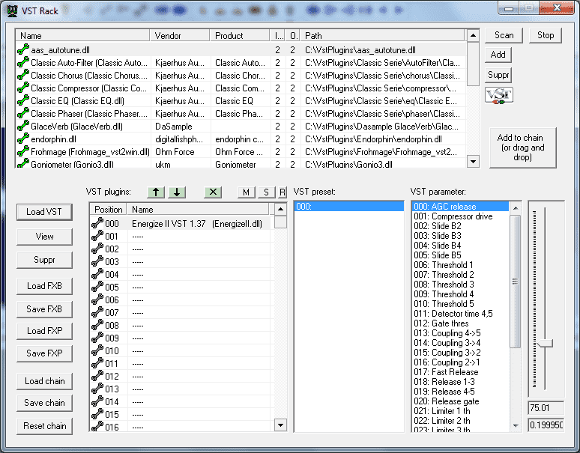Viewport: 580px width, 453px height.
Task: Click the Scan button
Action: pyautogui.click(x=504, y=35)
